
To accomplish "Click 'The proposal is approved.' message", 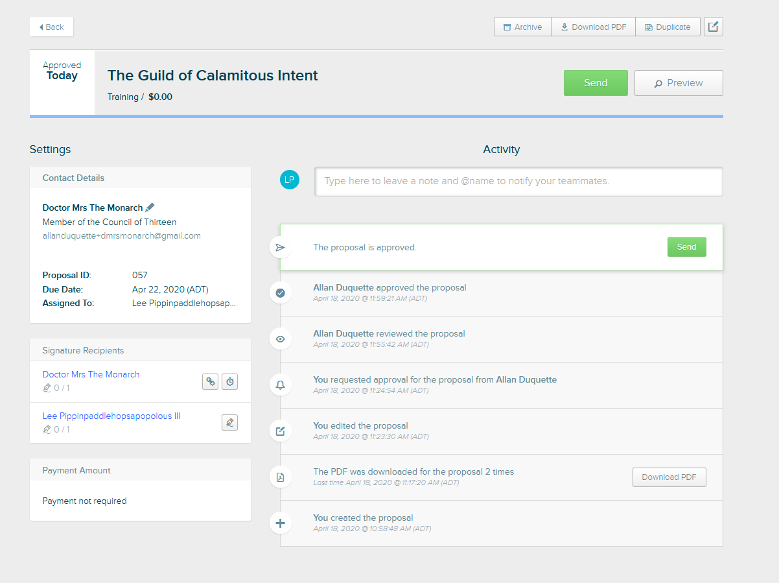I will (365, 247).
